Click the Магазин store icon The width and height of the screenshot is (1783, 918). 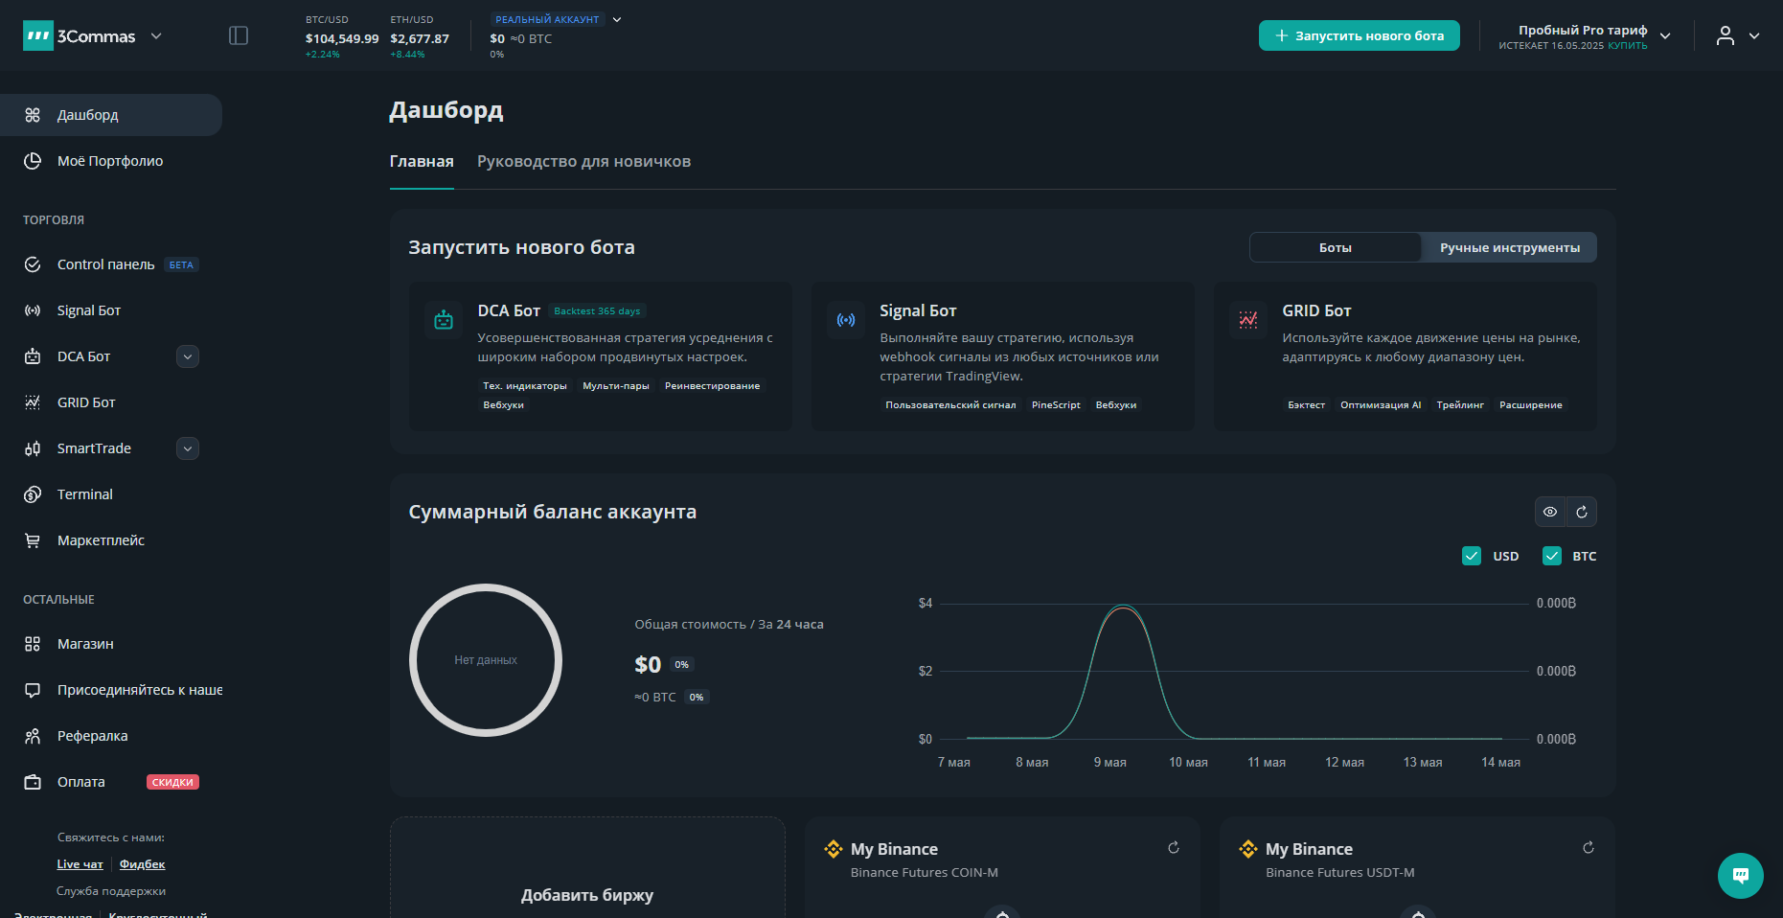[x=33, y=644]
